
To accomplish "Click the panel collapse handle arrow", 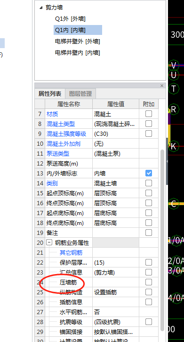I will 167,161.
